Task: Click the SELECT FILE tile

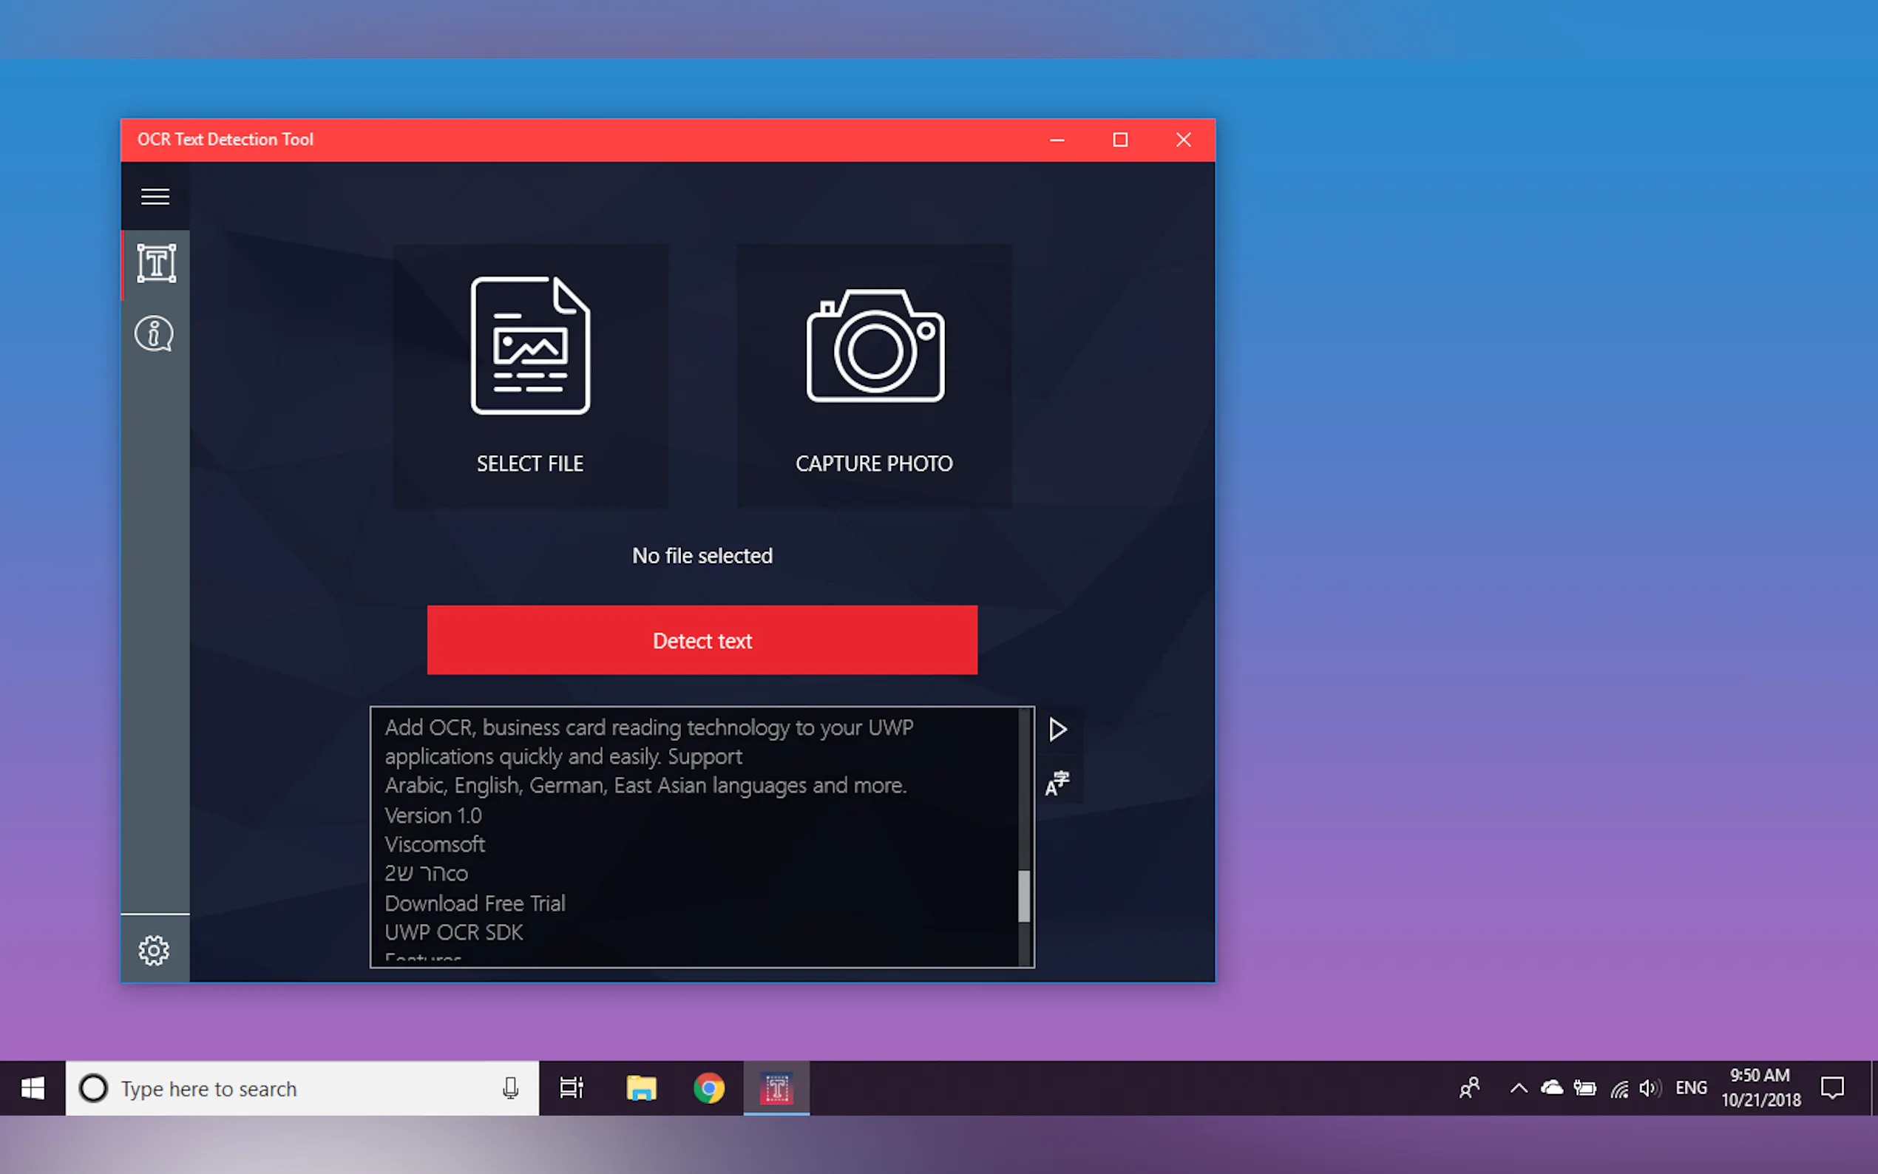Action: click(530, 376)
